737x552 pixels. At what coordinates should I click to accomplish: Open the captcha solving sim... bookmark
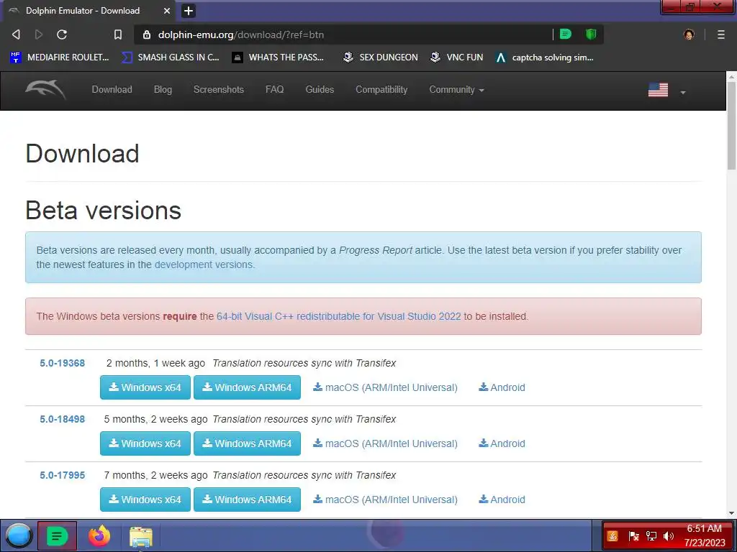[x=545, y=57]
